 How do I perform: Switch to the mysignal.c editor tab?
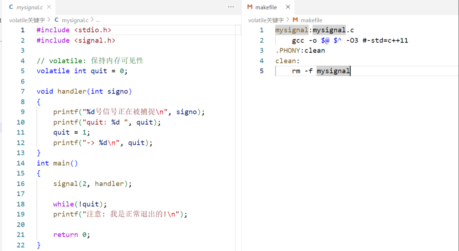pos(30,7)
